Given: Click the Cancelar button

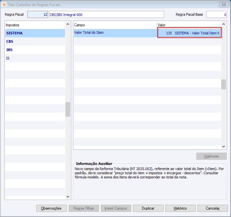Looking at the screenshot, I should (213, 208).
